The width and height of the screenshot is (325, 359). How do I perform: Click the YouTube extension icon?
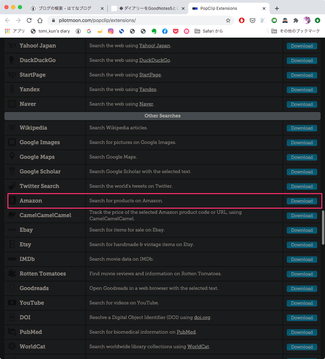click(12, 303)
